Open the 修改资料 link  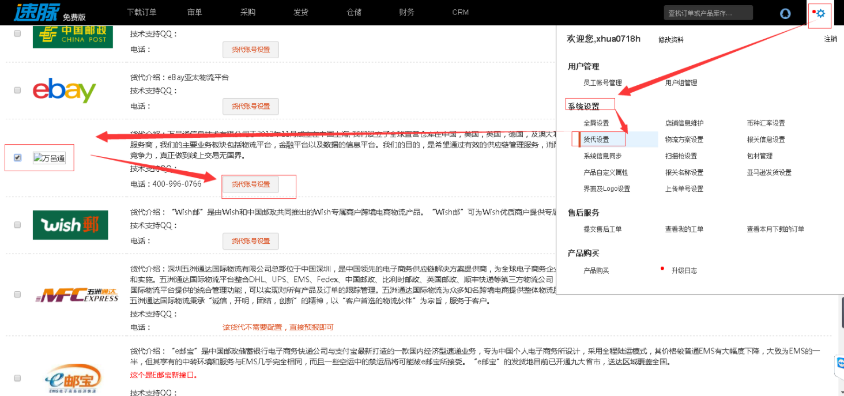671,40
